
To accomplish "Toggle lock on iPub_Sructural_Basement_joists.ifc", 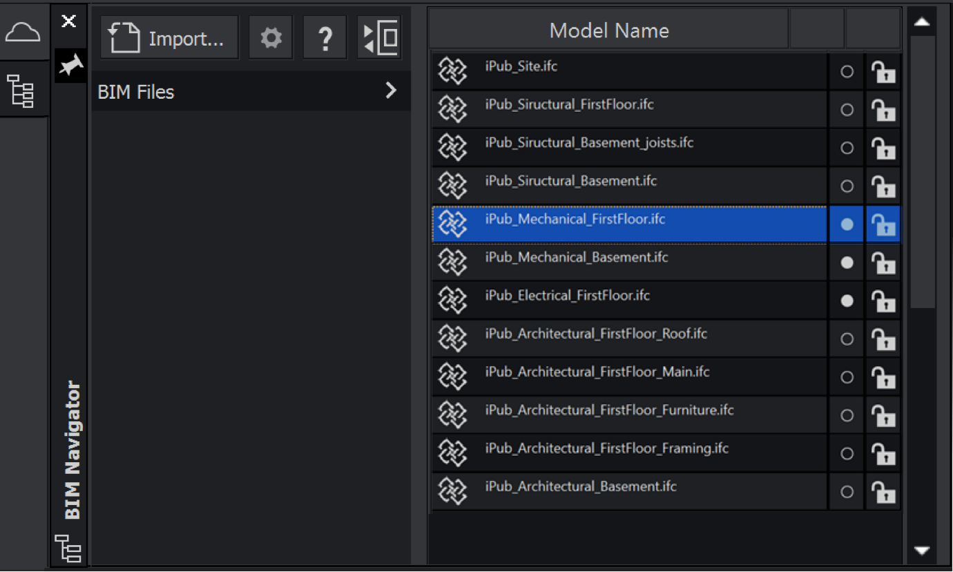I will [883, 148].
